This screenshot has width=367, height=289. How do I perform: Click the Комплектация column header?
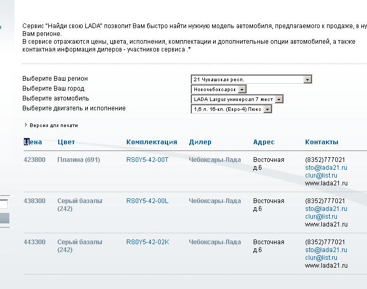tap(151, 142)
